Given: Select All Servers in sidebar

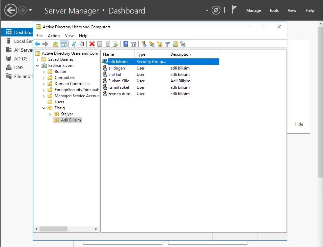Looking at the screenshot, I should (x=17, y=50).
